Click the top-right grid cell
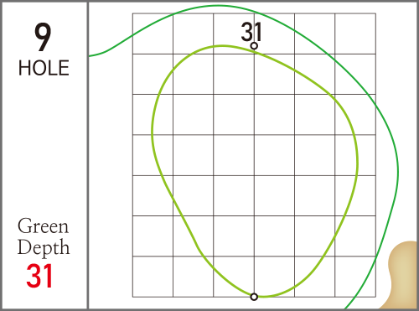419x311 pixels. coord(355,34)
